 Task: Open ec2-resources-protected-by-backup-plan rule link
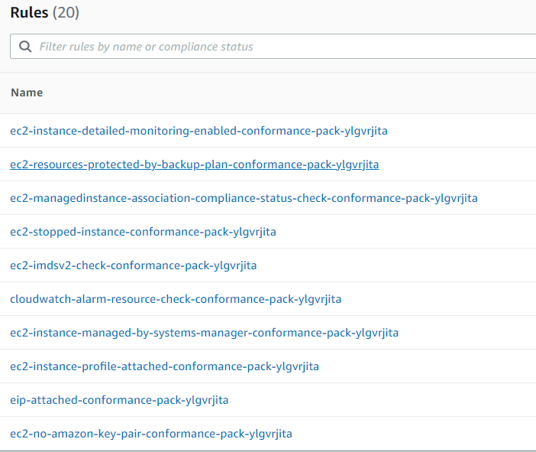pos(195,164)
